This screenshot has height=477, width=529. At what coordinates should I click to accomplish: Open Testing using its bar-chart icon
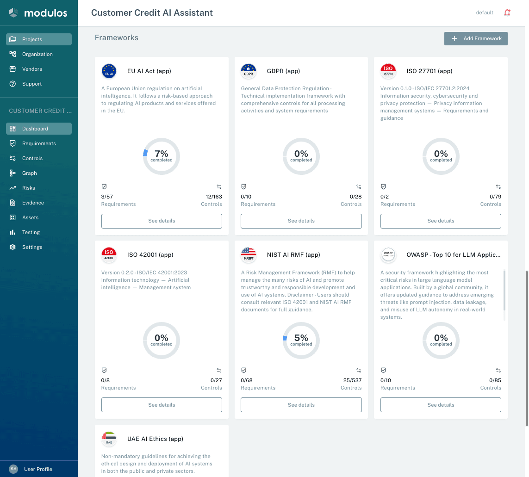point(12,232)
